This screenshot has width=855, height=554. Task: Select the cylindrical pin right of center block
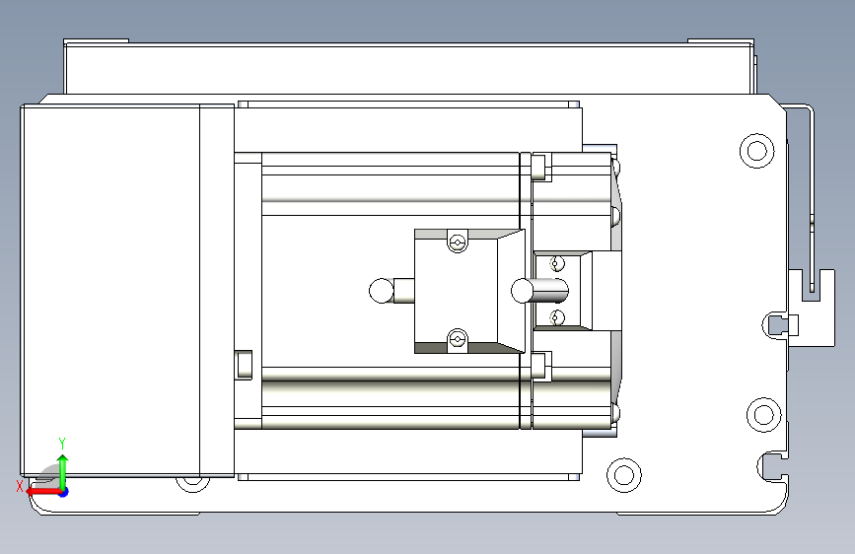point(539,291)
